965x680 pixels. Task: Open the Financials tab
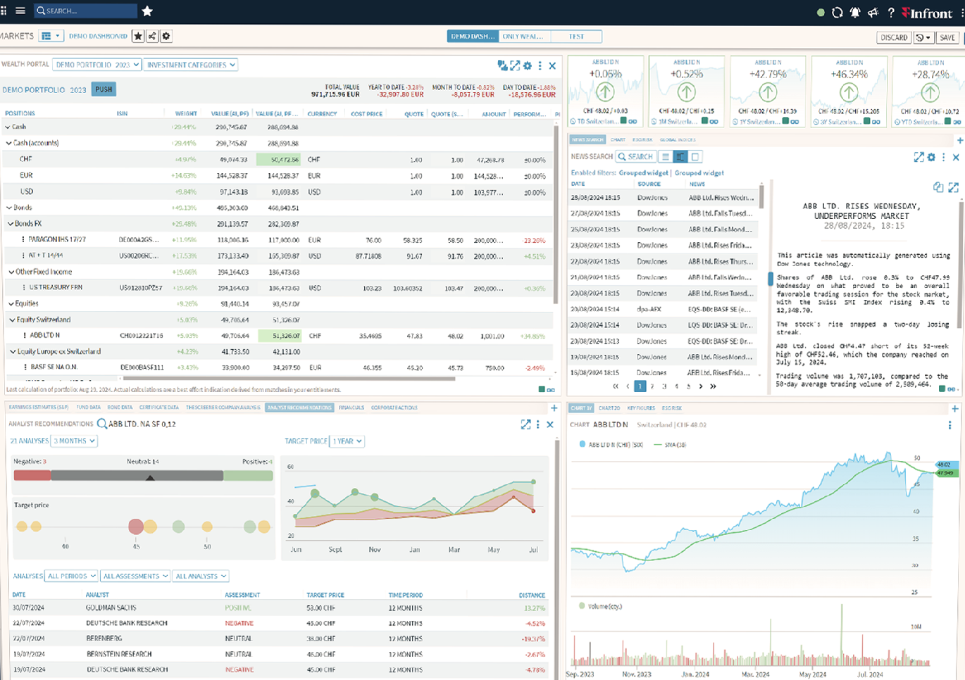tap(351, 408)
